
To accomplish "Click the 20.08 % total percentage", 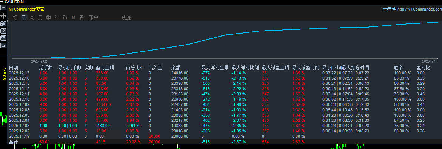I will pos(134,142).
